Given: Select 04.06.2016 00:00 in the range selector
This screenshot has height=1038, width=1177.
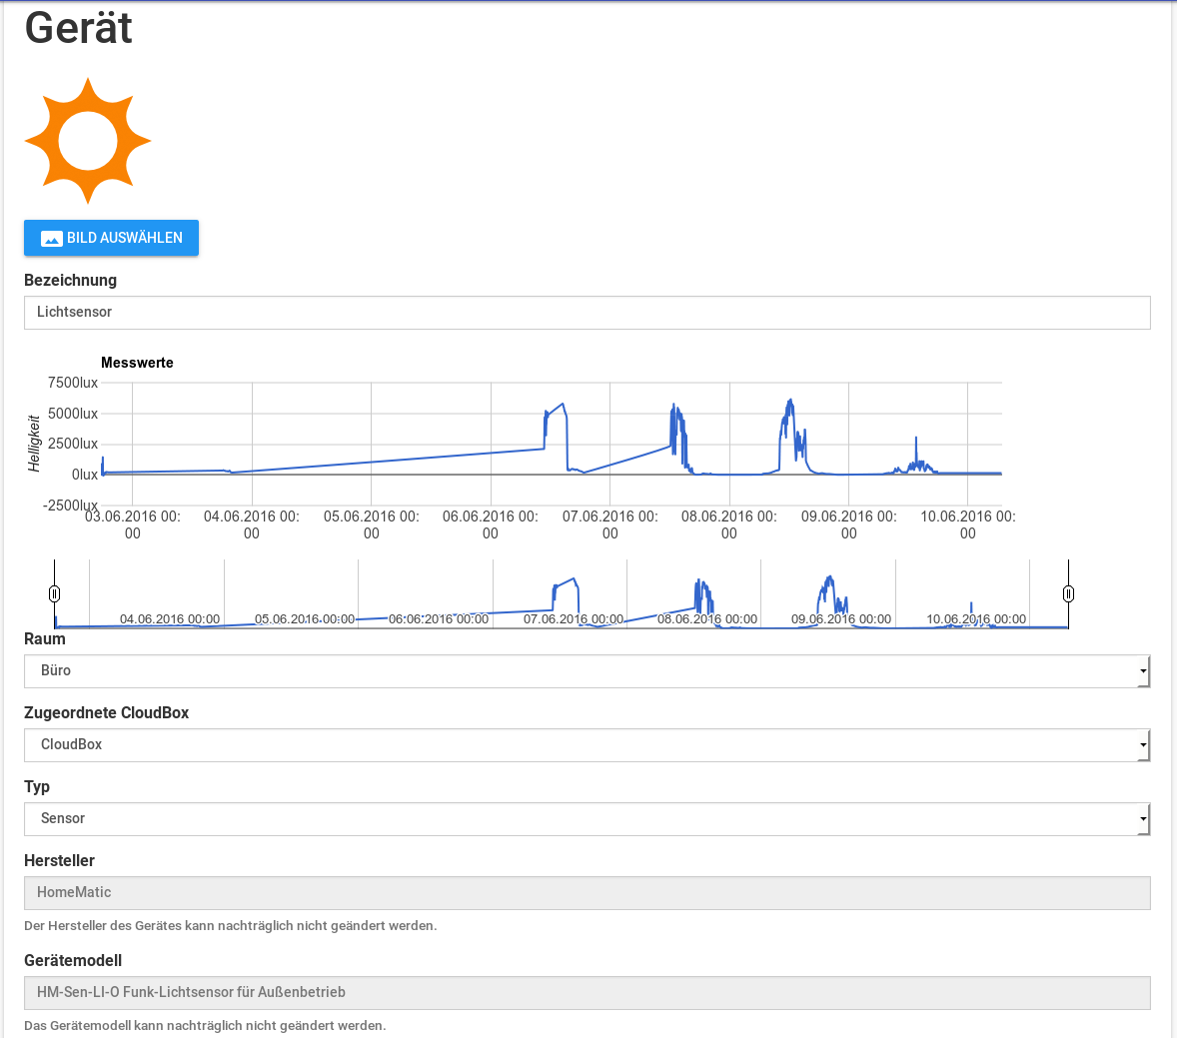Looking at the screenshot, I should (170, 619).
